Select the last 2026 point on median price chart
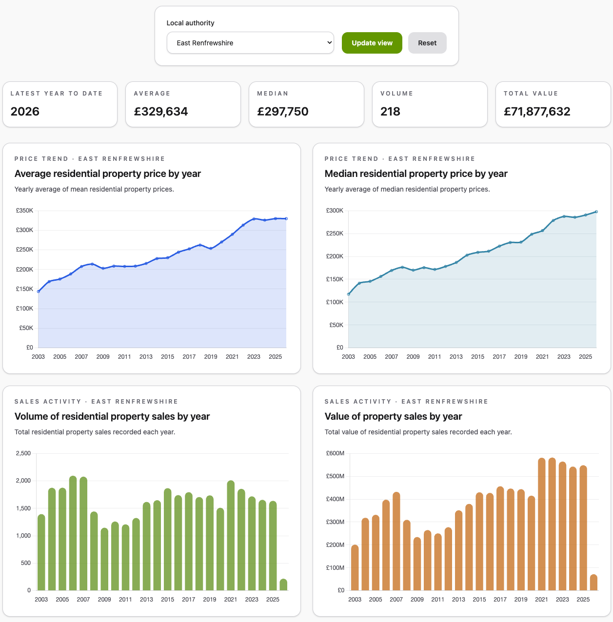 (596, 212)
